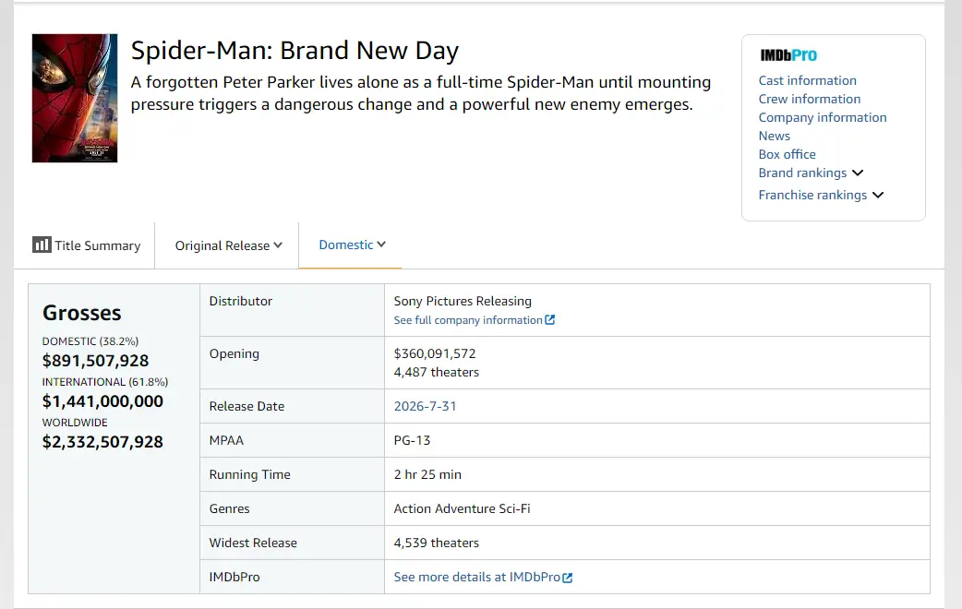Switch to the Title Summary tab
Screen dimensions: 962x609
point(87,245)
